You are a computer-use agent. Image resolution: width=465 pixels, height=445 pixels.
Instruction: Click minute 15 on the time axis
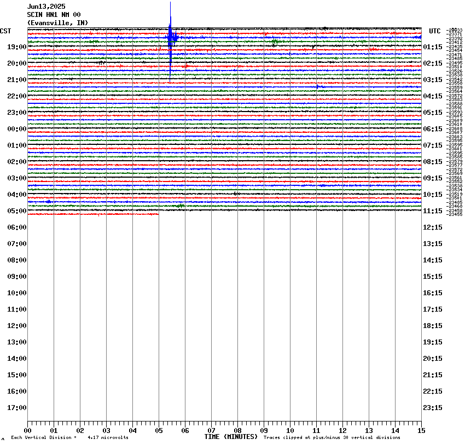tap(421, 431)
